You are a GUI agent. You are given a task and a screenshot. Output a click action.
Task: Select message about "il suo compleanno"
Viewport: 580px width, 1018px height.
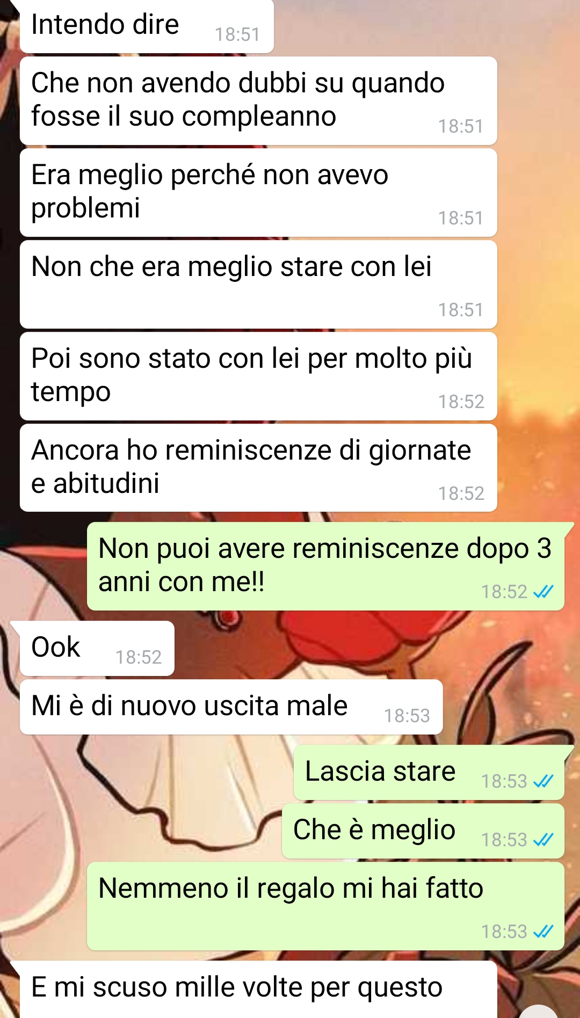pyautogui.click(x=258, y=100)
